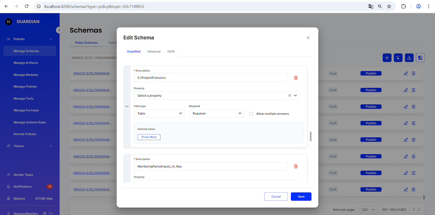
Task: Click the 8.2ProjectEmissions description input field
Action: (x=211, y=78)
